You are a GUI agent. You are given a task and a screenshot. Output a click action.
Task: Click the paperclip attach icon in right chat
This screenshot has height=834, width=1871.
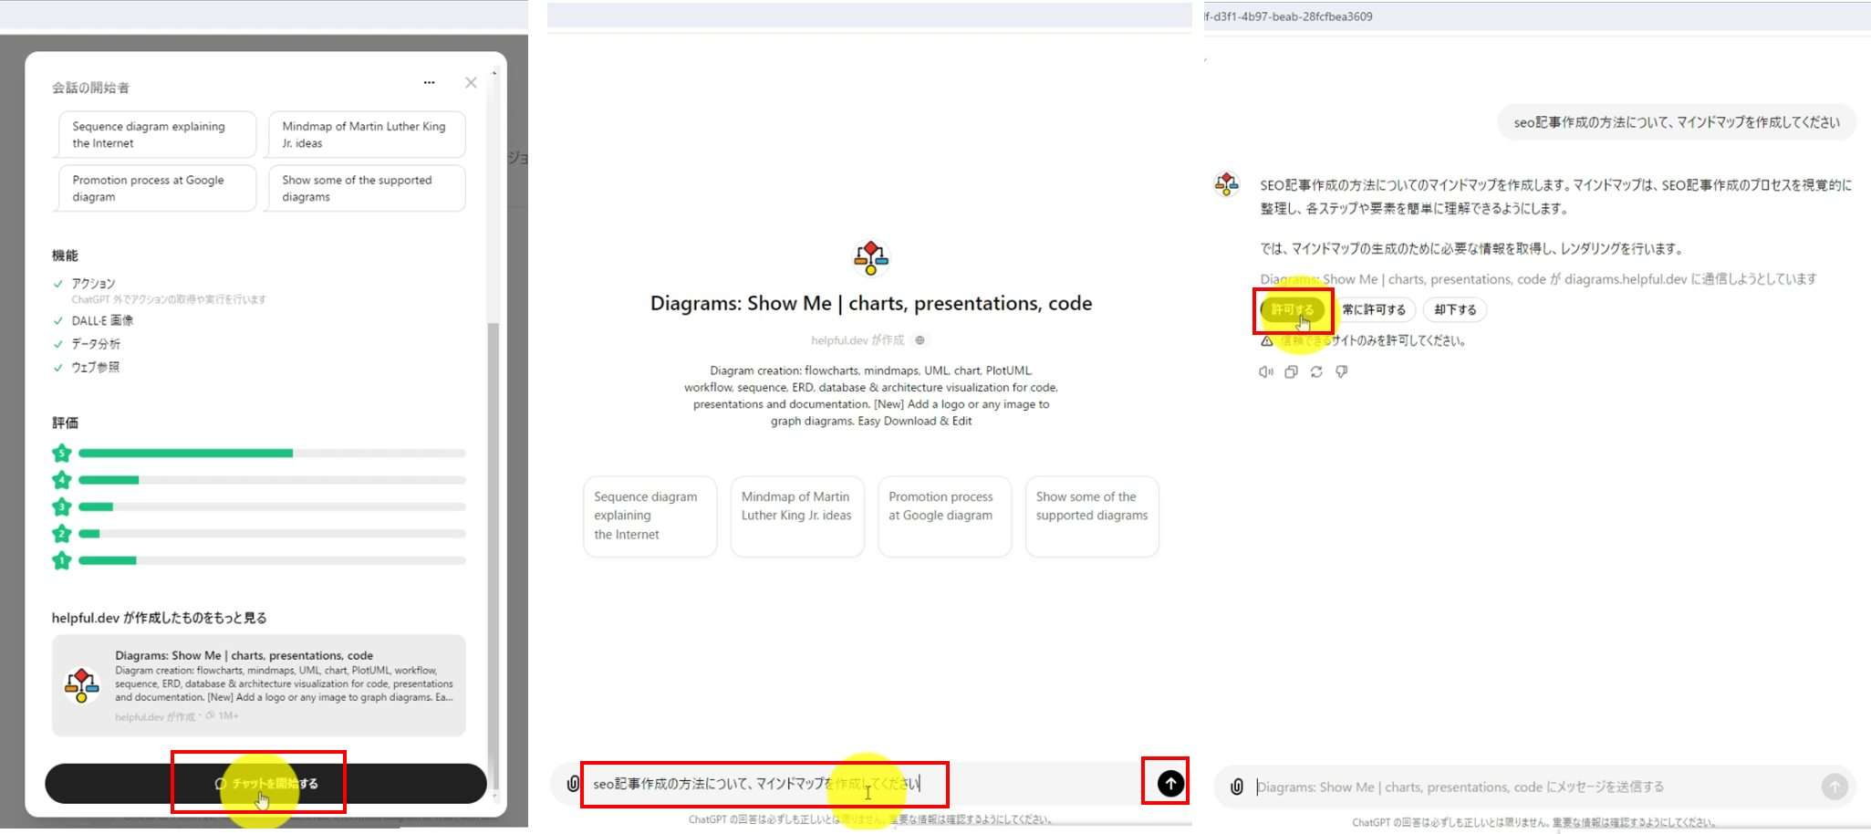click(x=1237, y=787)
